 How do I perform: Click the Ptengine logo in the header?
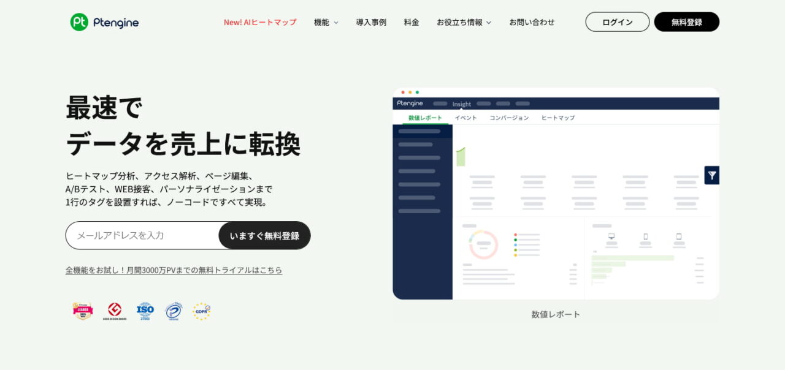(x=103, y=22)
